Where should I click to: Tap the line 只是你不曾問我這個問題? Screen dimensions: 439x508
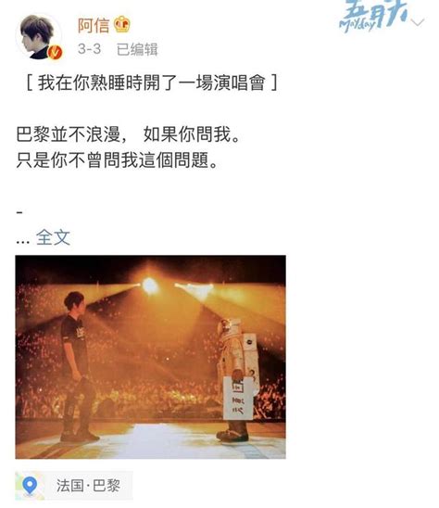[118, 159]
